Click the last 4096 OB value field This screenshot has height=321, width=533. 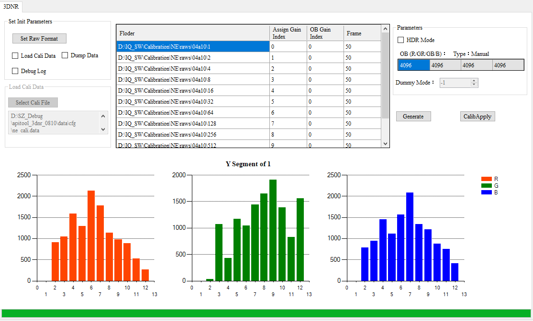coord(507,64)
